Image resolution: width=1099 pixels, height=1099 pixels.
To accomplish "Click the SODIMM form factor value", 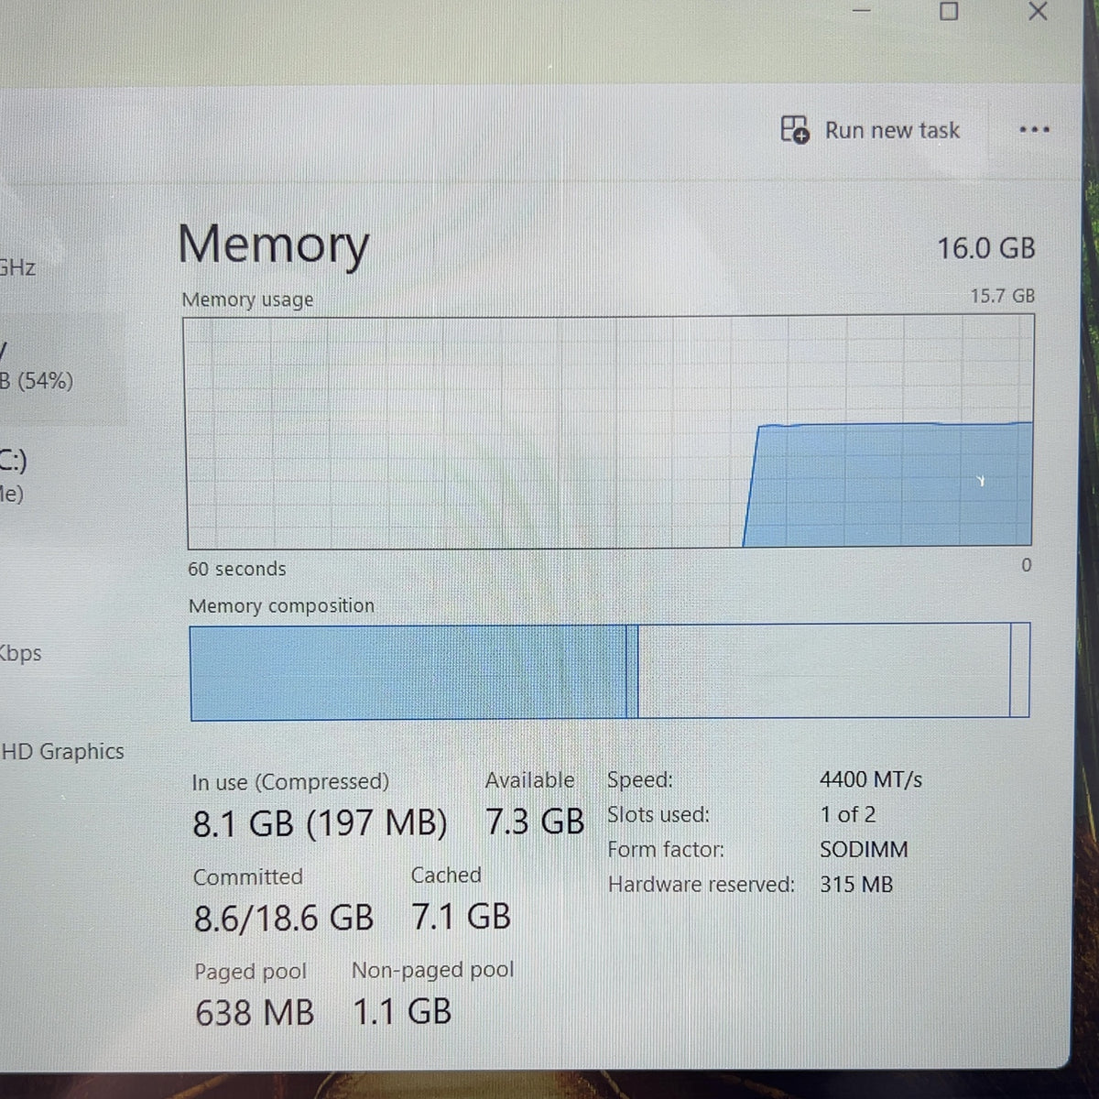I will 864,849.
